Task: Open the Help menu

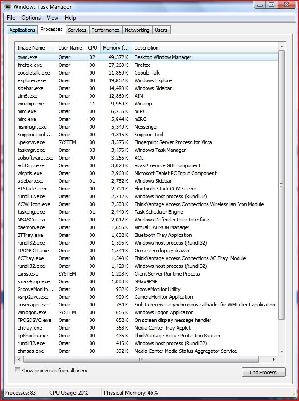Action: tap(70, 18)
